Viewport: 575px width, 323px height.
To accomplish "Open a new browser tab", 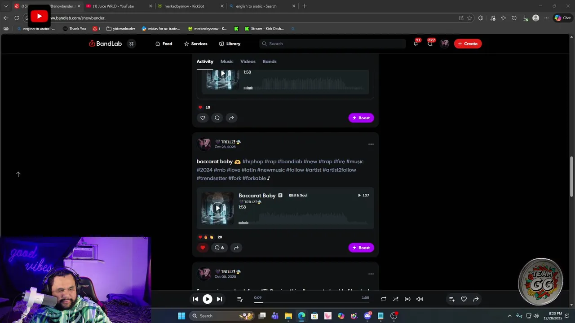I will point(305,6).
